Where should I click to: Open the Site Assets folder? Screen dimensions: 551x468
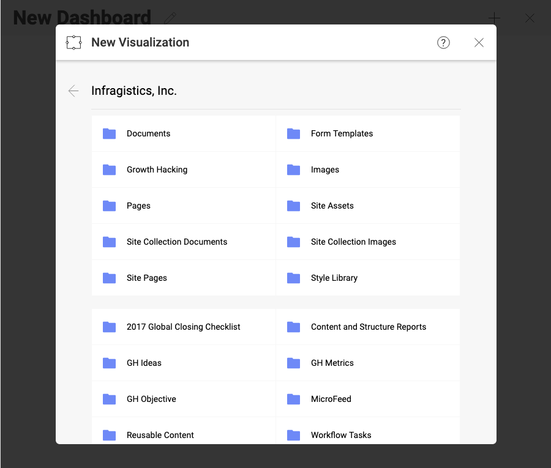click(x=332, y=206)
